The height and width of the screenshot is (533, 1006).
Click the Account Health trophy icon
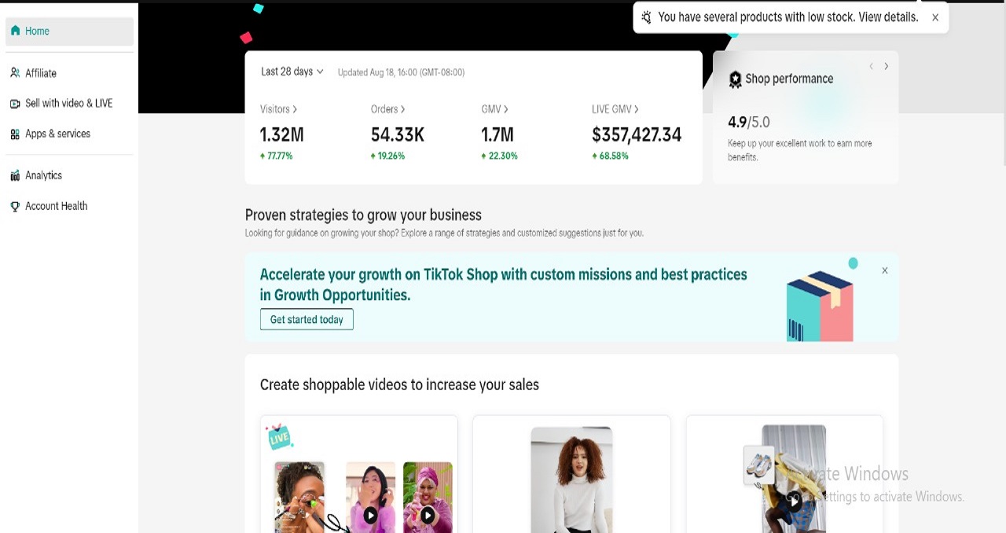point(15,206)
